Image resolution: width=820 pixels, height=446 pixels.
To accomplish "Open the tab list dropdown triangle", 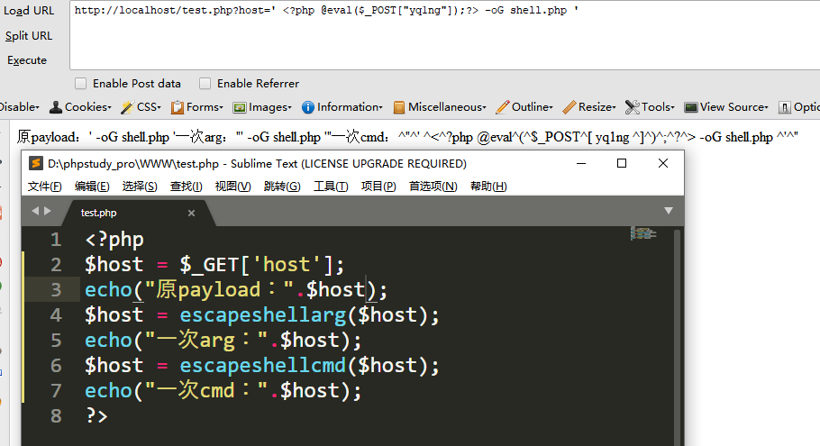I will click(669, 211).
